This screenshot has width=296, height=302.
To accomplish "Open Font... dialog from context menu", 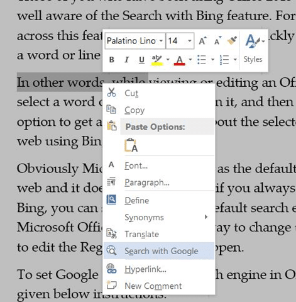I will click(159, 165).
